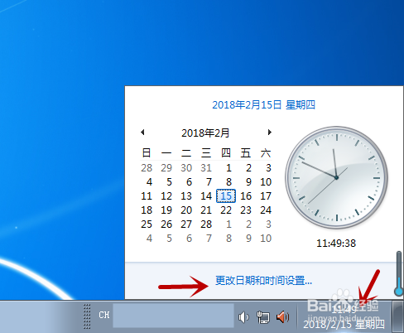Select February 24 in the calendar
This screenshot has width=404, height=333.
pos(266,210)
